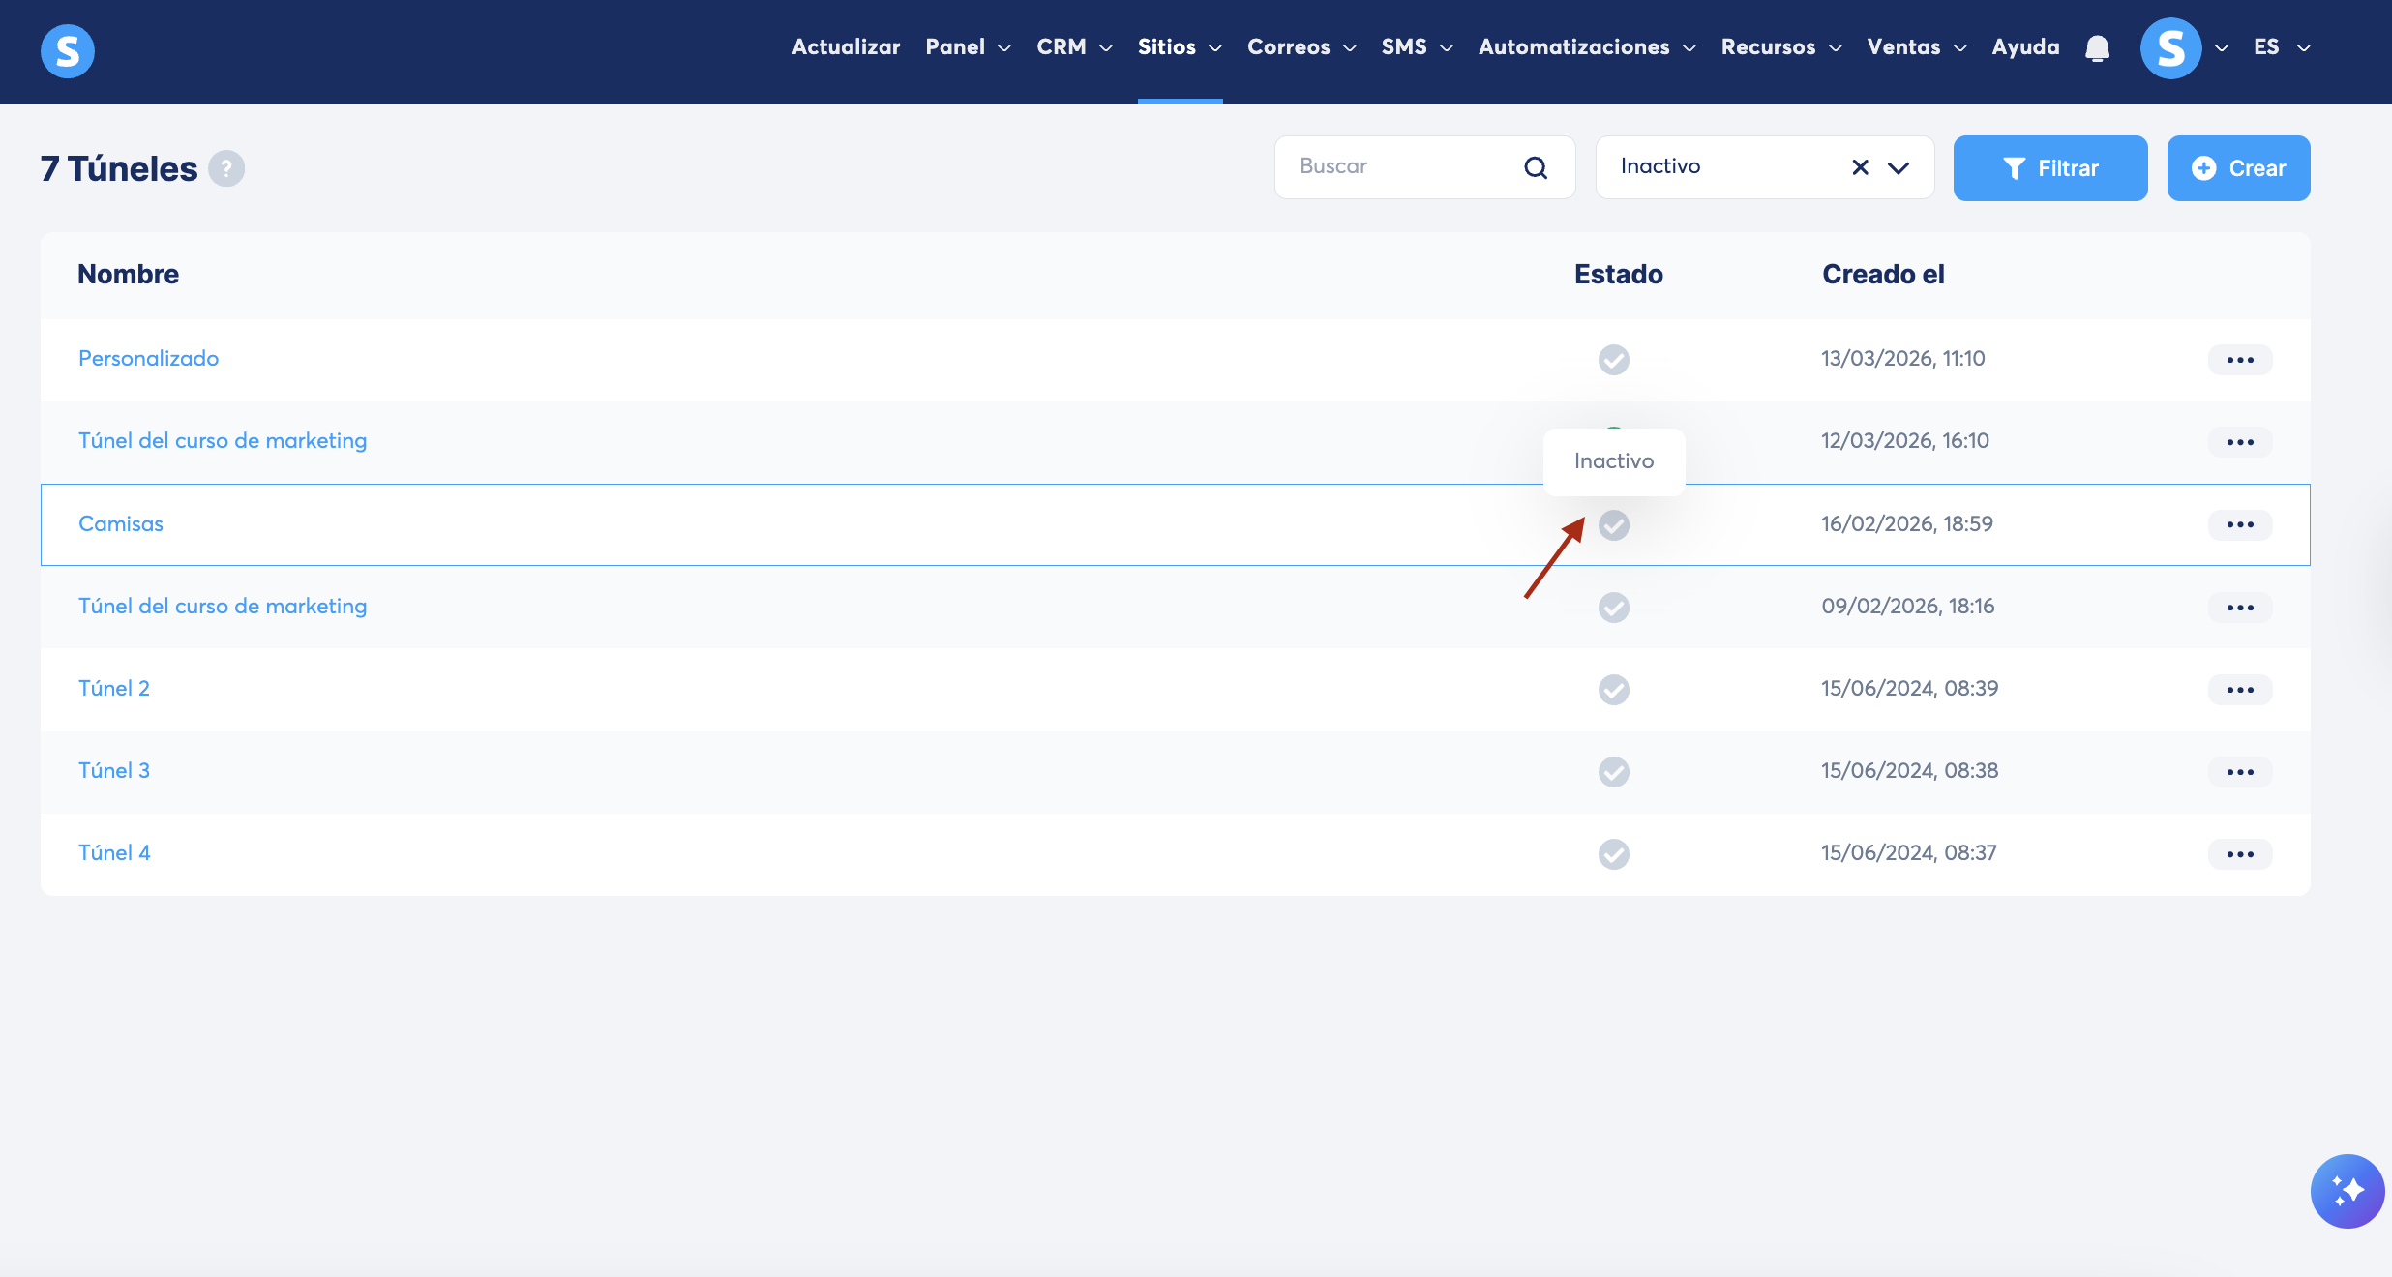Screen dimensions: 2392x1277
Task: Open the Túnel 3 link
Action: [x=114, y=771]
